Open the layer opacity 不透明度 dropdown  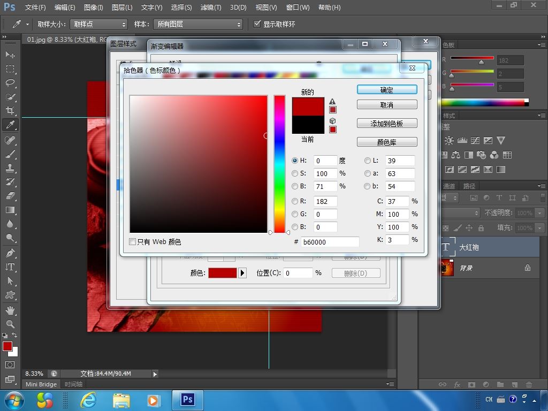[x=541, y=213]
